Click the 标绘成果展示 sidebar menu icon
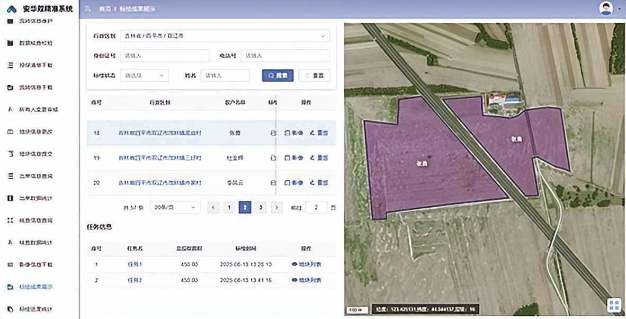626x319 pixels. pyautogui.click(x=10, y=287)
